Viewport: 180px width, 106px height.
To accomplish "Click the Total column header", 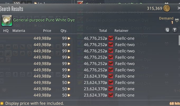I will pos(103,31).
